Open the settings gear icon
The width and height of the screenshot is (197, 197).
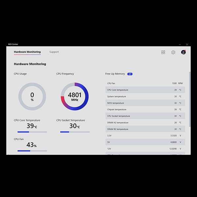[x=173, y=52]
